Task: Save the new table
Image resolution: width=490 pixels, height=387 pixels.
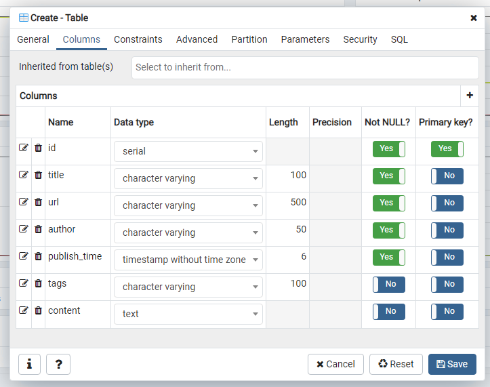Action: (x=452, y=364)
